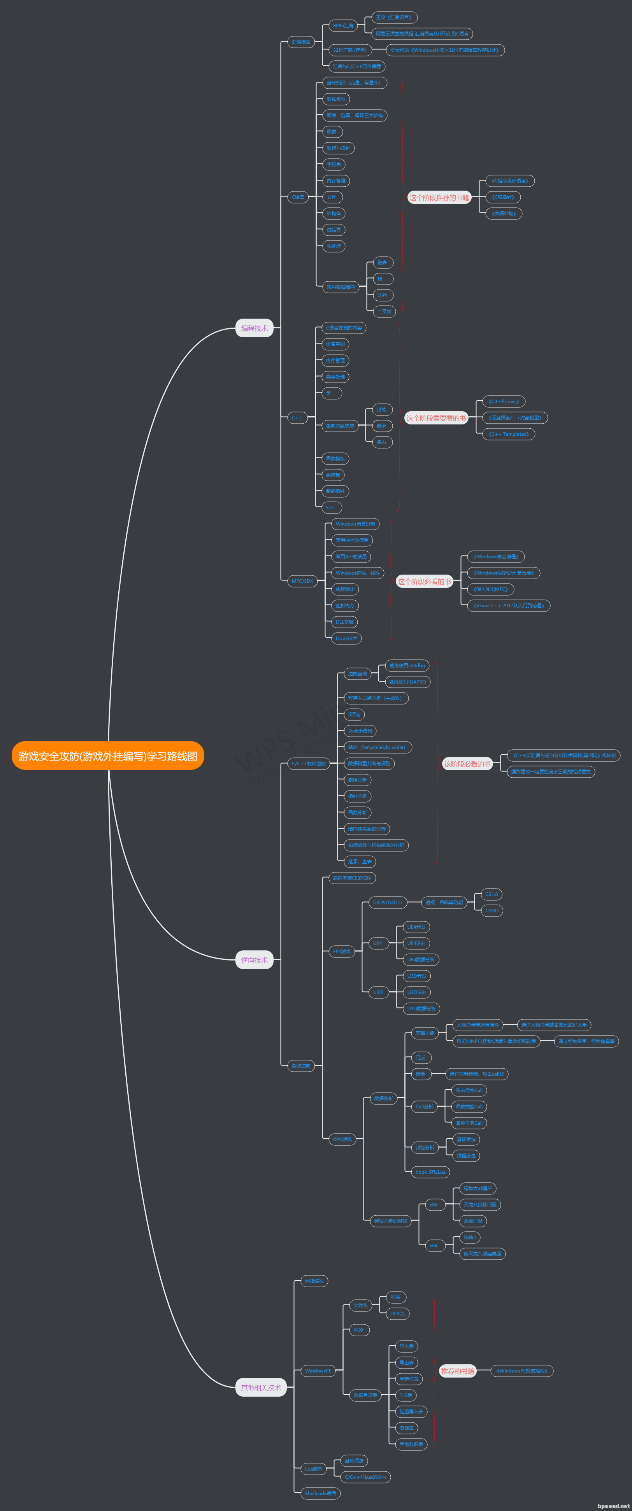Select the 智能指针 node

click(336, 491)
